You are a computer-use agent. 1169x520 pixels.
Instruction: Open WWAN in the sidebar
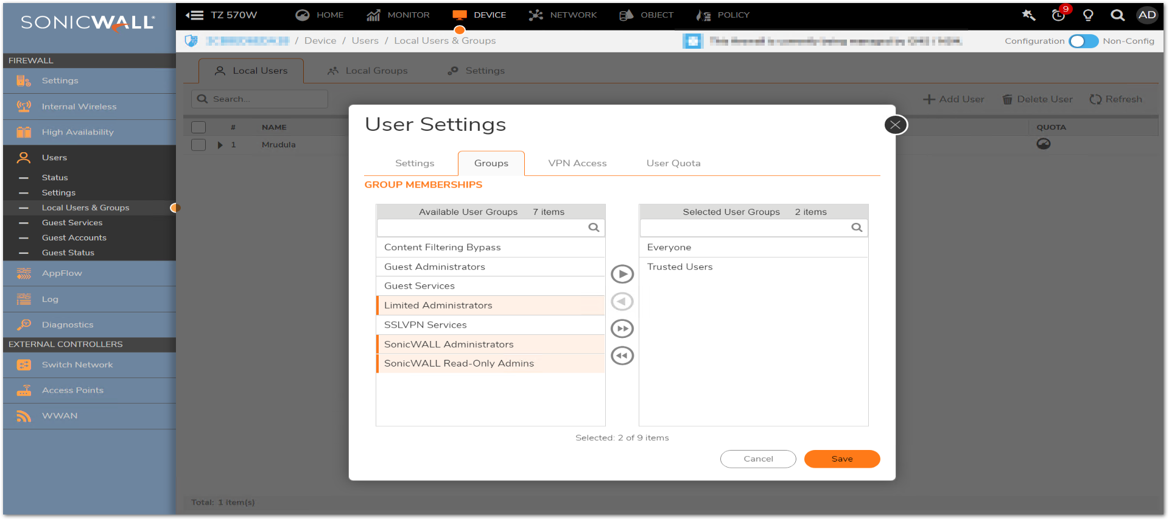coord(90,416)
